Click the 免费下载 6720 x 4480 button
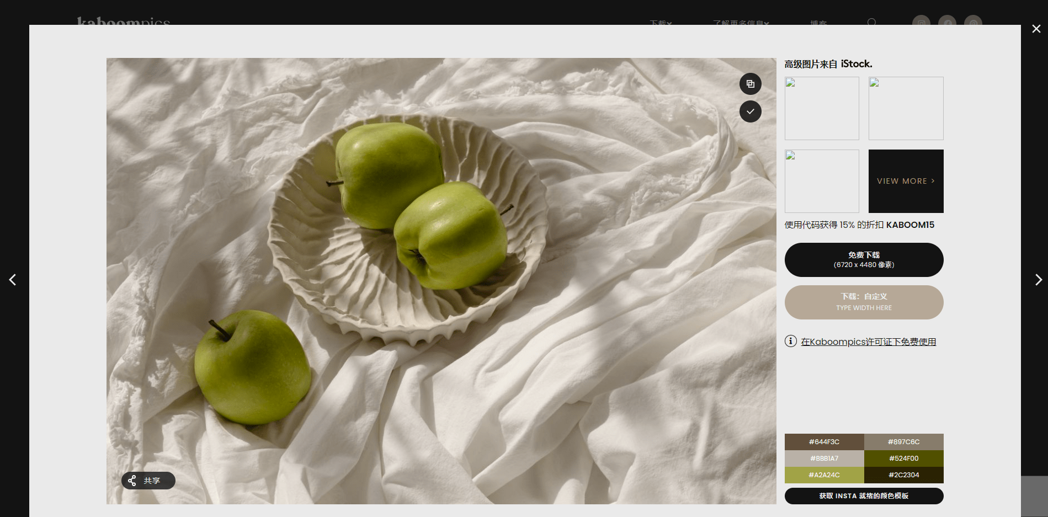The height and width of the screenshot is (517, 1048). click(864, 260)
